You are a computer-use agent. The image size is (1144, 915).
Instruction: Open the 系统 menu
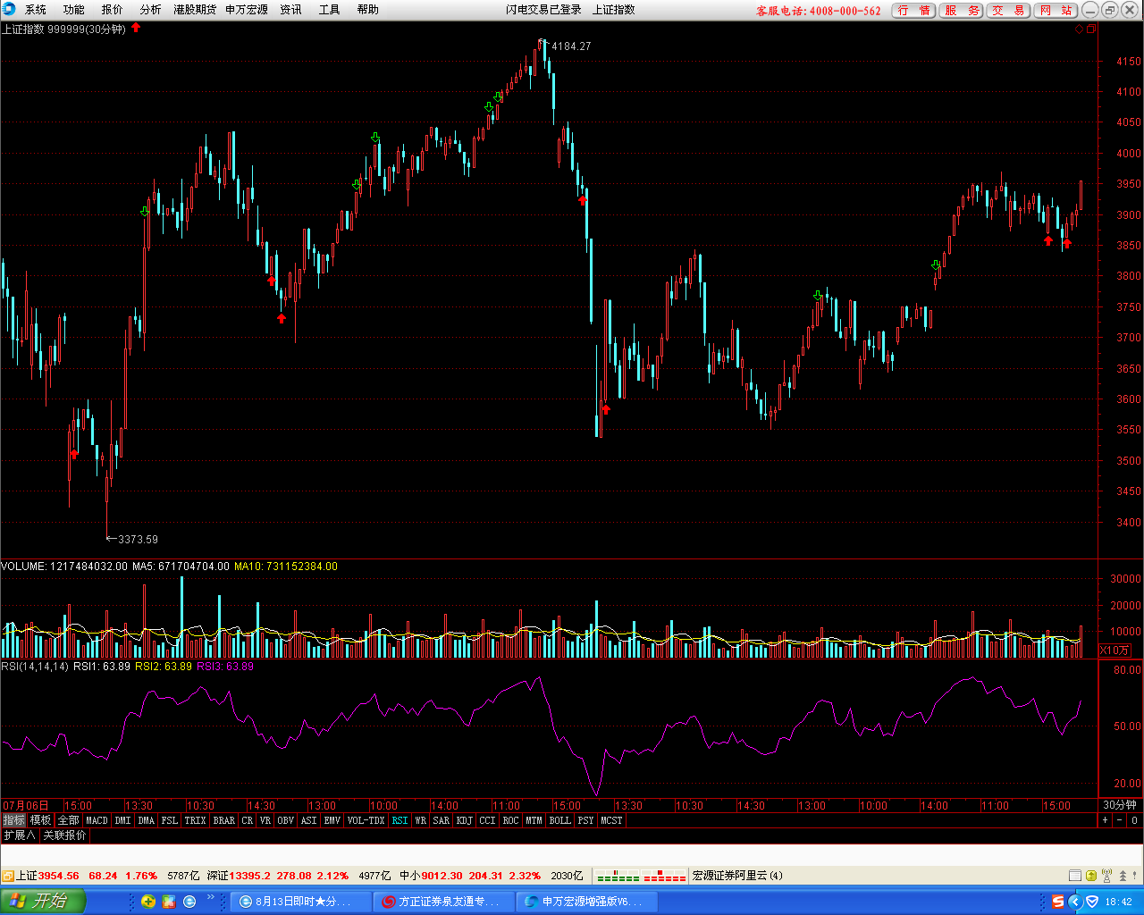(x=36, y=10)
